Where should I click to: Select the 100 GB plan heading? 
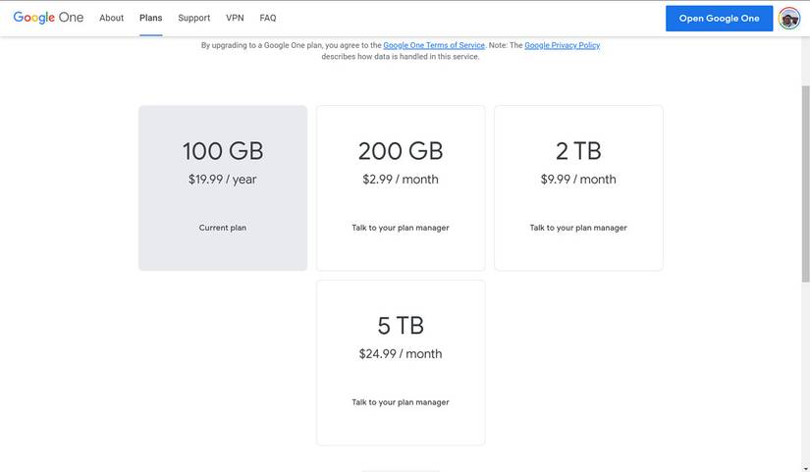[223, 151]
